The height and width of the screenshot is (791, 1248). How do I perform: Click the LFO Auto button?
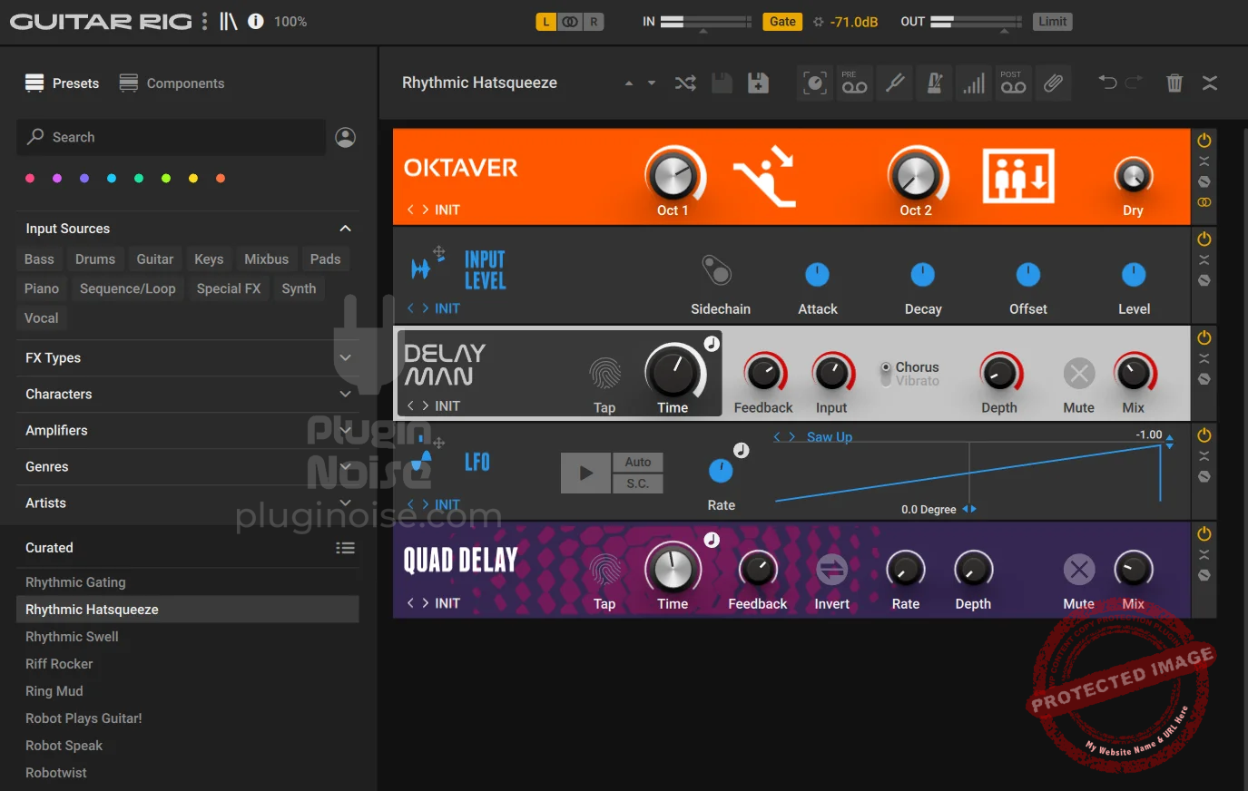tap(638, 462)
